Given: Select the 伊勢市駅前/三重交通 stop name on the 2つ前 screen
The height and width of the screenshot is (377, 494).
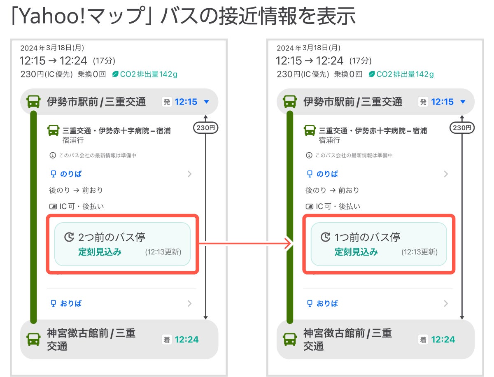Looking at the screenshot, I should click(x=96, y=102).
